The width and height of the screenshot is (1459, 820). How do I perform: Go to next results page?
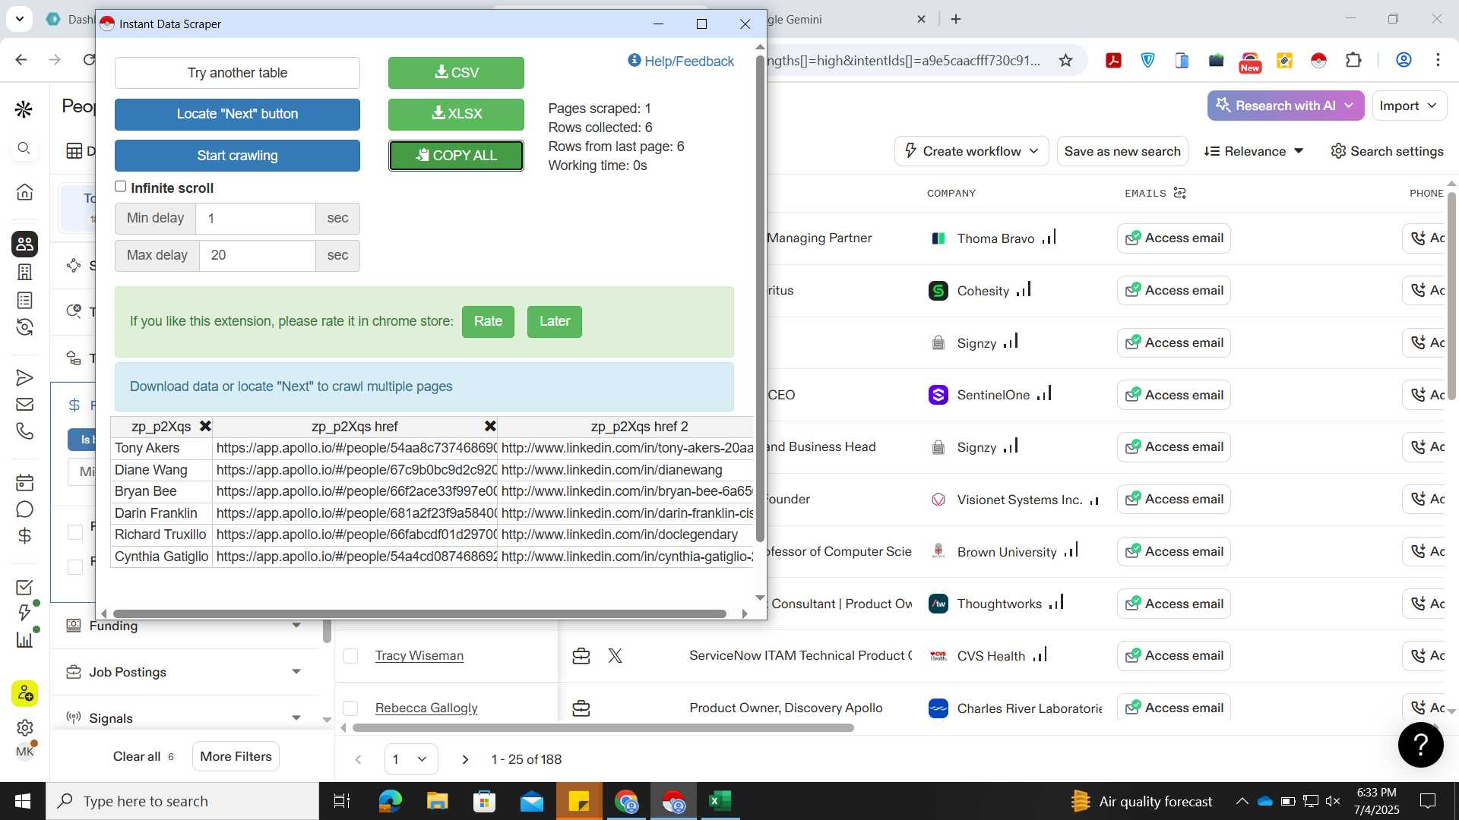pyautogui.click(x=465, y=760)
